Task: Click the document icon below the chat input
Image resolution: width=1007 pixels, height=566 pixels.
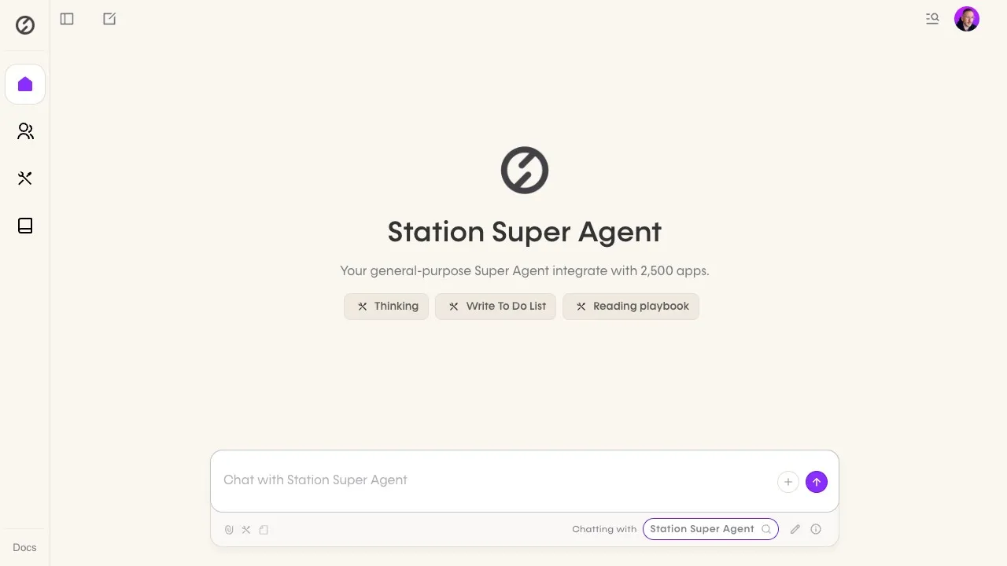Action: (x=264, y=530)
